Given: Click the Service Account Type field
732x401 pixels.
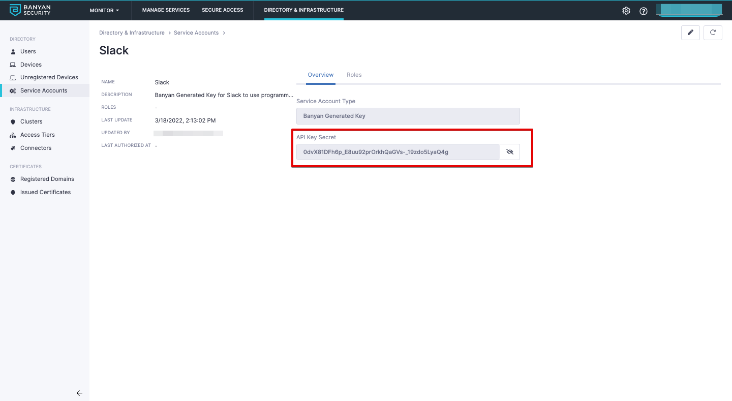Looking at the screenshot, I should click(x=408, y=116).
